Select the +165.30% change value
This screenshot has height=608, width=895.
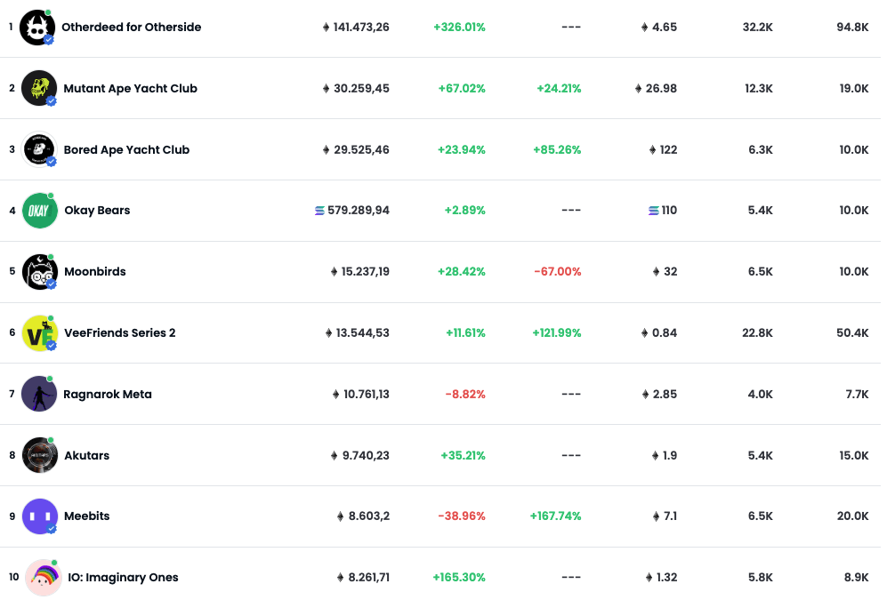tap(459, 577)
